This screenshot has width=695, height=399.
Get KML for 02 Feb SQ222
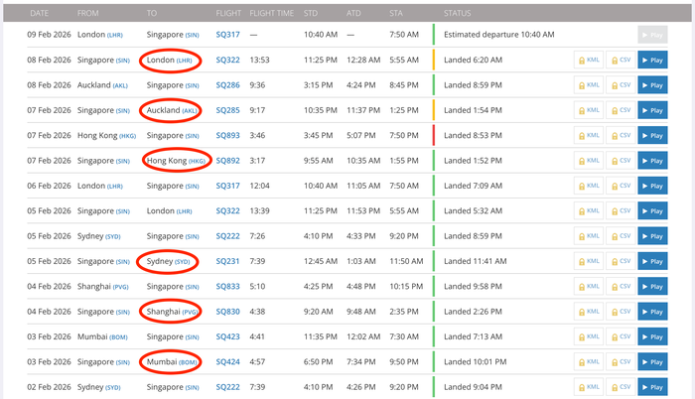(x=589, y=387)
